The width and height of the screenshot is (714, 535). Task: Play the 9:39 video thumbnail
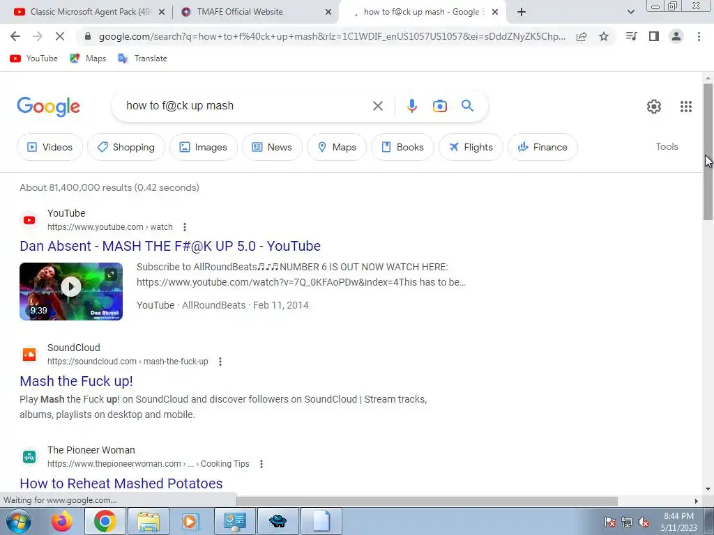coord(71,291)
